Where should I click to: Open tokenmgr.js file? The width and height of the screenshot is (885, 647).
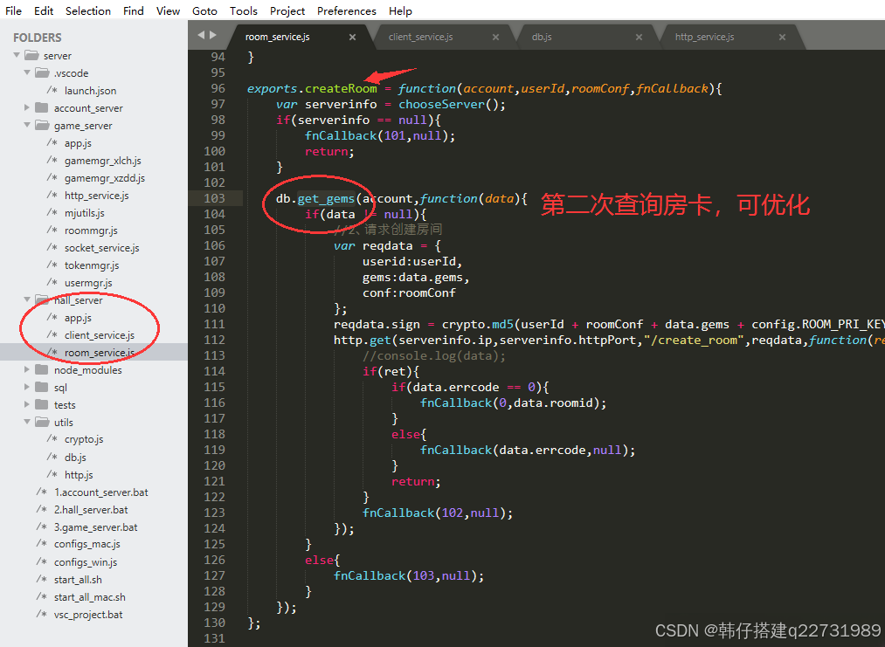92,265
